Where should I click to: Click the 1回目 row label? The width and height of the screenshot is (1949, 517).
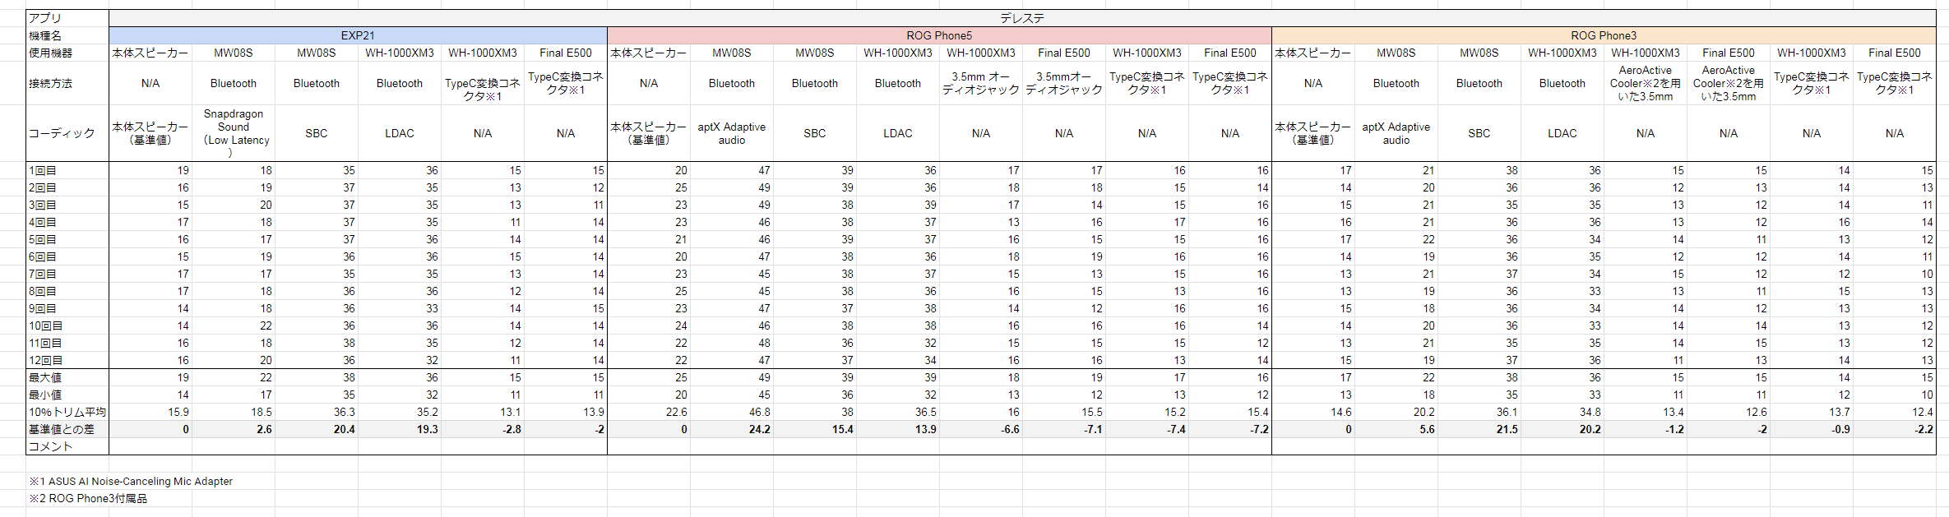67,170
